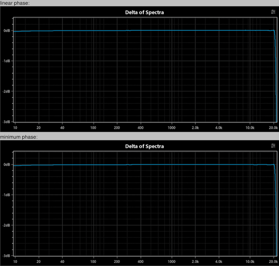Click the 'minimum phase:' heading label
The width and height of the screenshot is (279, 266).
[x=19, y=137]
